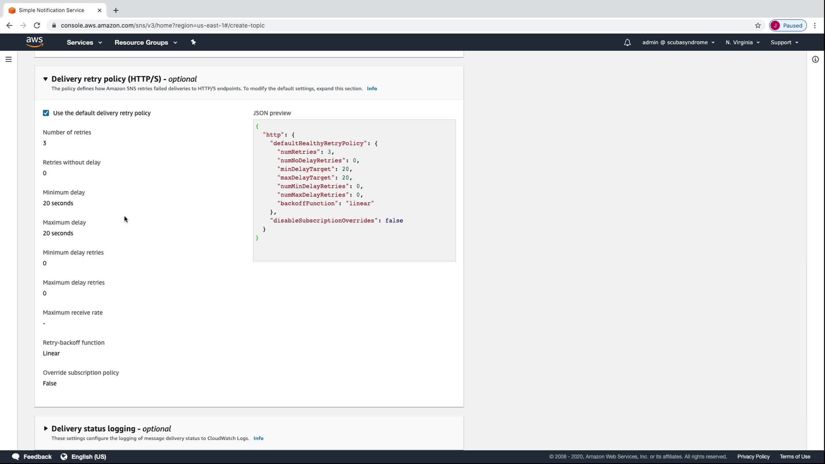Open the N. Virginia region selector
The width and height of the screenshot is (825, 464).
(742, 42)
